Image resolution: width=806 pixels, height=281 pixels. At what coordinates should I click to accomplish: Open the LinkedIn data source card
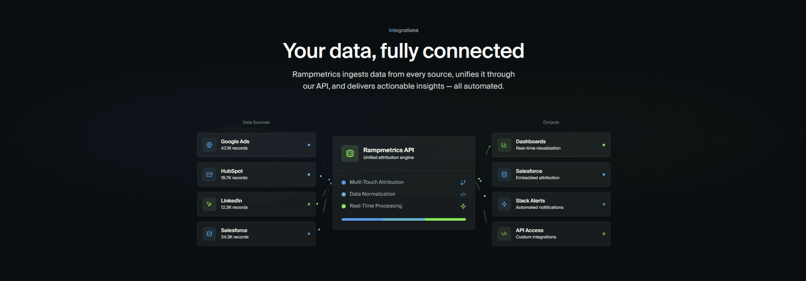pos(256,204)
